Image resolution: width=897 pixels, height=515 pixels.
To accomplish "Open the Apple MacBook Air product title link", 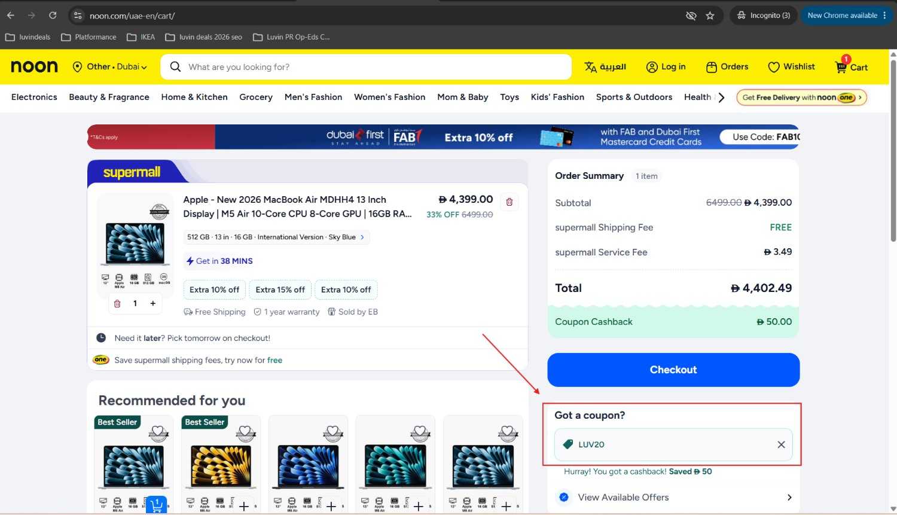I will pyautogui.click(x=297, y=207).
